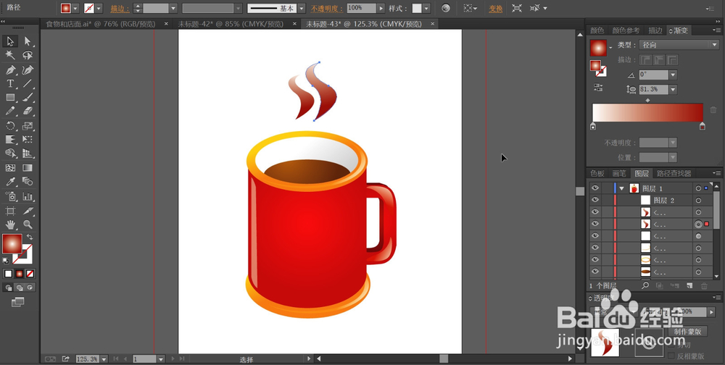Screen dimensions: 725x365
Task: Select the Paintbrush tool
Action: tap(28, 98)
